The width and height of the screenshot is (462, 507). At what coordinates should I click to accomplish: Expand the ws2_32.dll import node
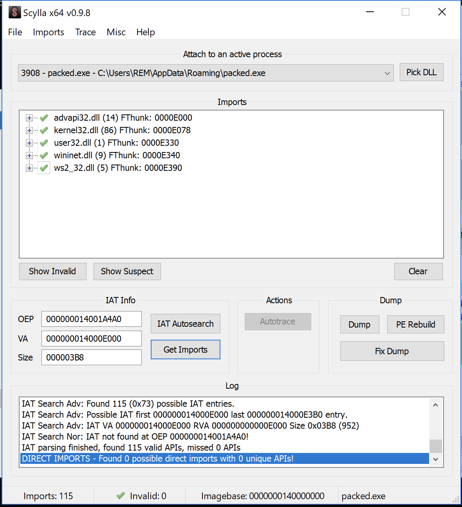click(29, 168)
